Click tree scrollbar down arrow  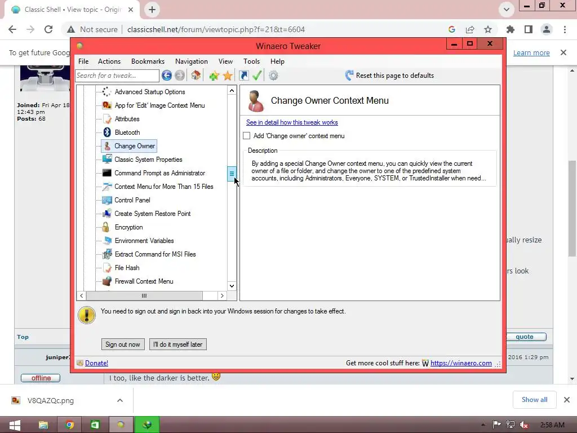pos(232,286)
